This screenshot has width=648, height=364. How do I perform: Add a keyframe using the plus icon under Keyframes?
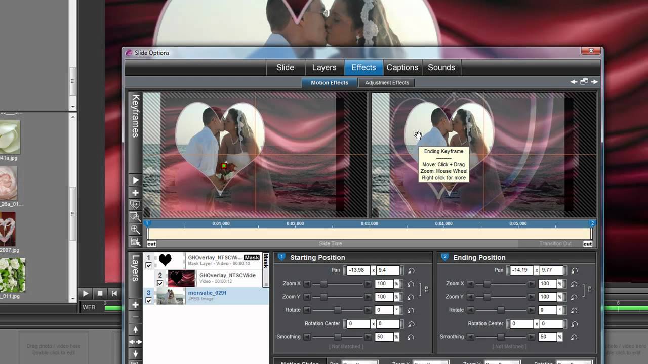pos(135,193)
